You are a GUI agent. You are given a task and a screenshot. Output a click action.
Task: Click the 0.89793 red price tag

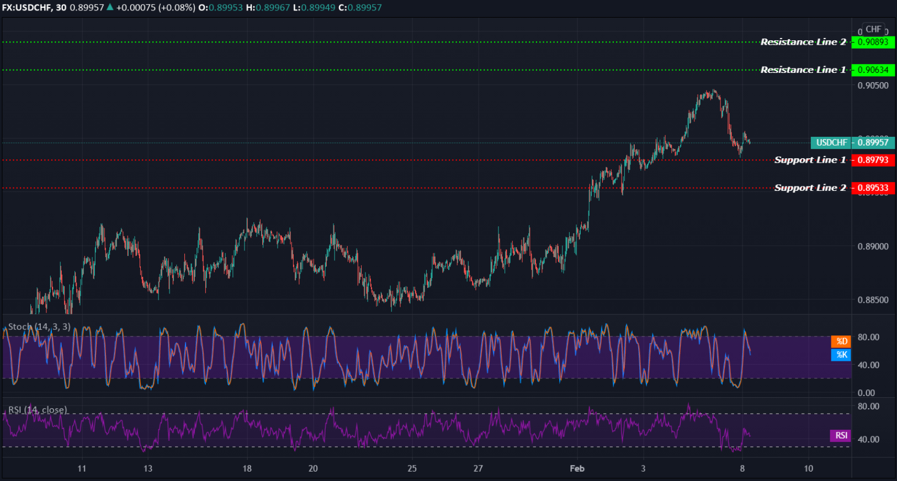pos(873,160)
